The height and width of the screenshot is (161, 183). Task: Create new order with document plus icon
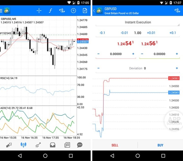[x=85, y=11]
